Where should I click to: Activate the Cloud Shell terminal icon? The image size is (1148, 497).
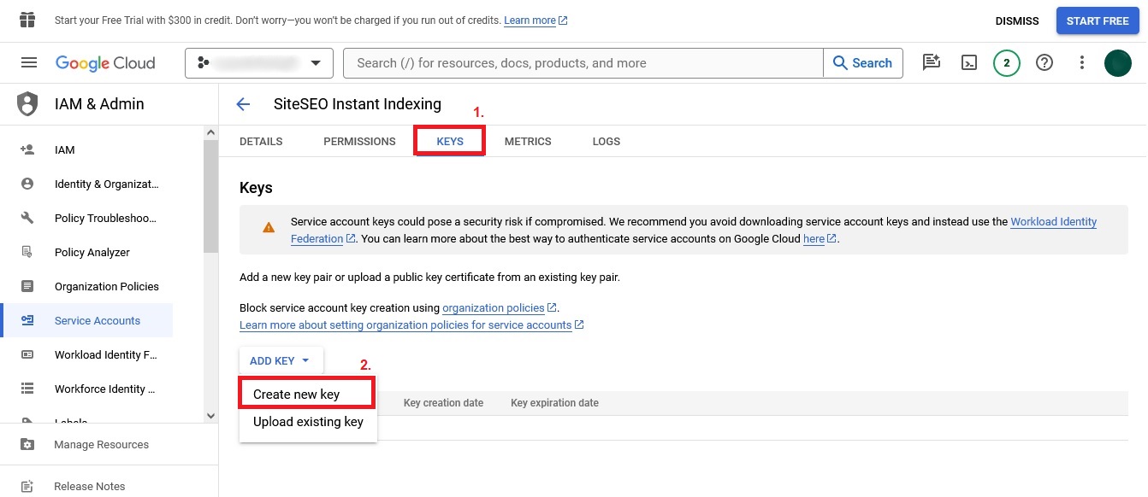(x=969, y=62)
